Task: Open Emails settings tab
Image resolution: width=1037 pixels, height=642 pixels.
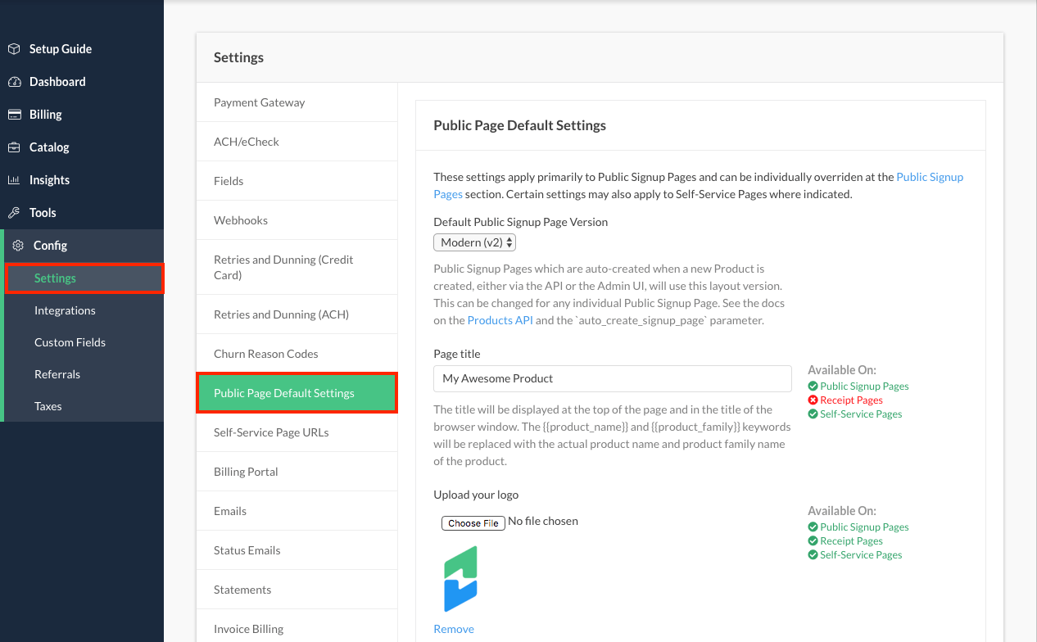Action: pyautogui.click(x=297, y=511)
